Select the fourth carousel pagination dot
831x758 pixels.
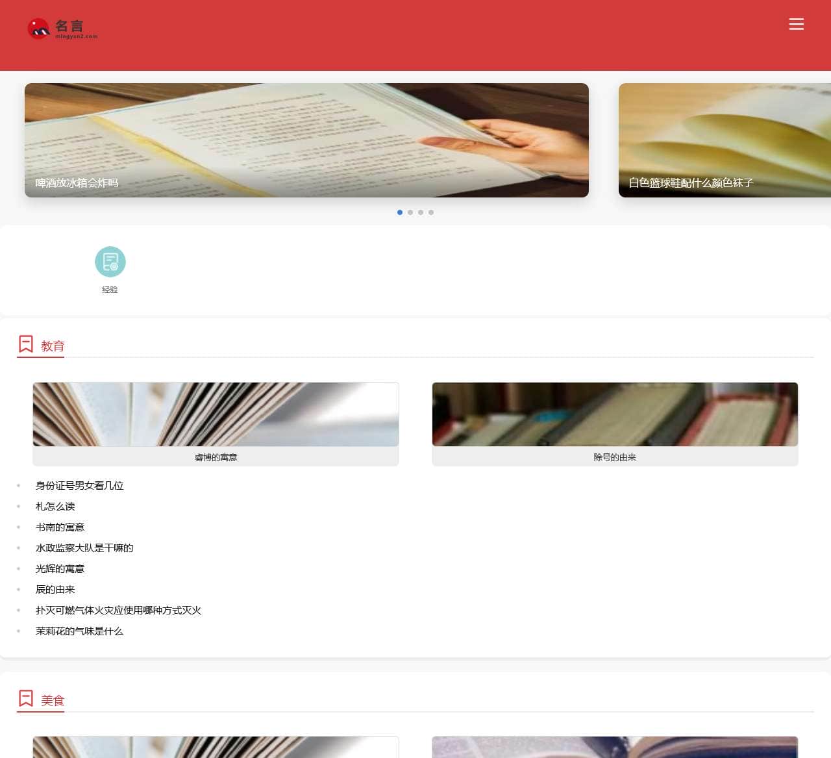pyautogui.click(x=431, y=212)
